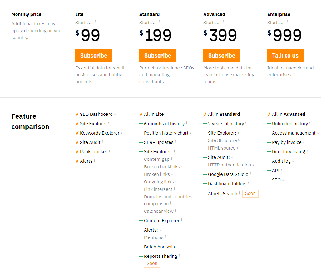Image resolution: width=321 pixels, height=270 pixels.
Task: Show info for Google Data Studio
Action: (250, 174)
